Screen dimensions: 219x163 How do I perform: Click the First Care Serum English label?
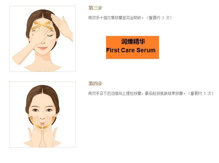(x=131, y=50)
